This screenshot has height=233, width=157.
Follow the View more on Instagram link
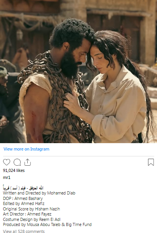26,149
